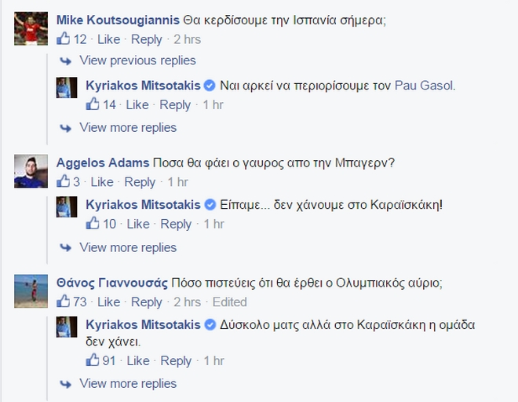Reply to Aggelos Adams's comment
Screen dimensions: 518x402
tap(140, 182)
